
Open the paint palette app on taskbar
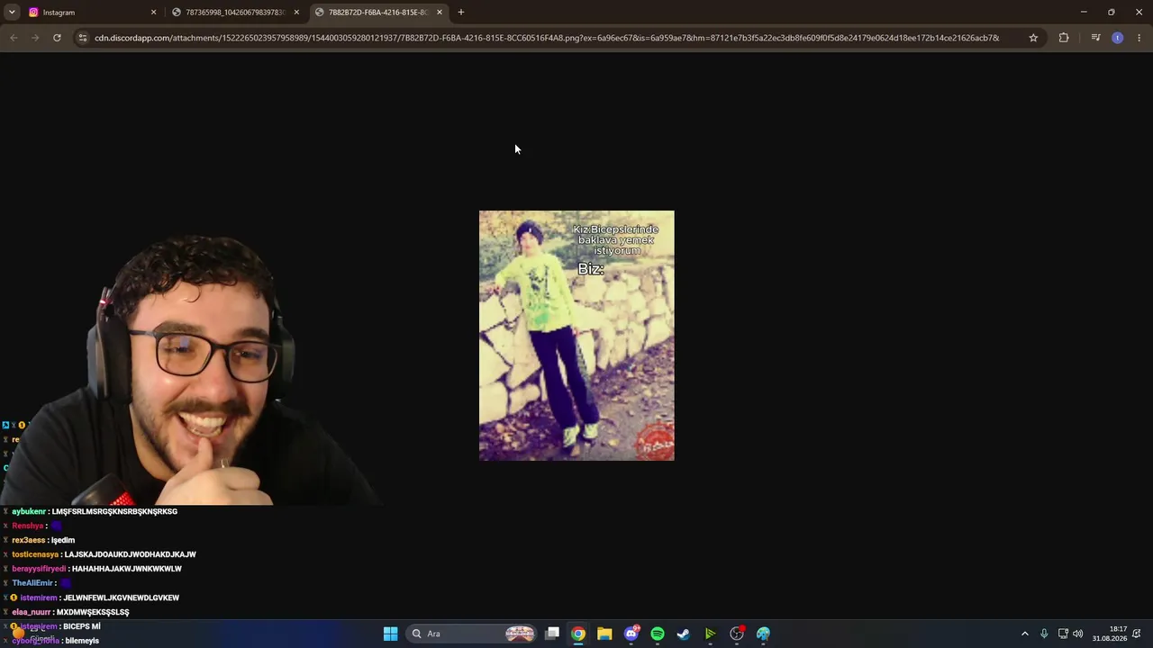point(763,634)
